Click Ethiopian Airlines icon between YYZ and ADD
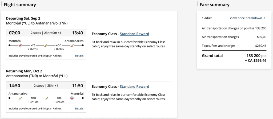Viewport: 273px width, 119px height. coord(46,46)
